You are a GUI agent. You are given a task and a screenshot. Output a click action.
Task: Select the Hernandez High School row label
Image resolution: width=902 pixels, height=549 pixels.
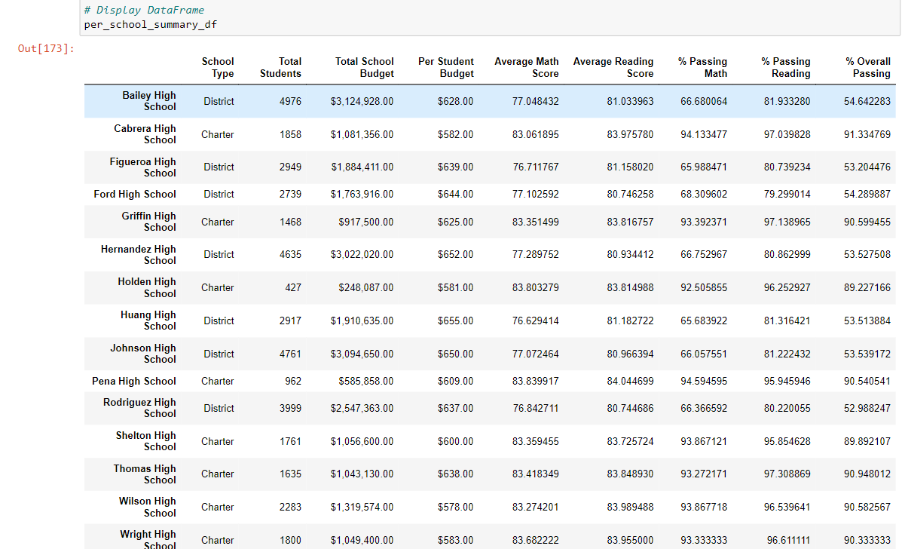[138, 254]
